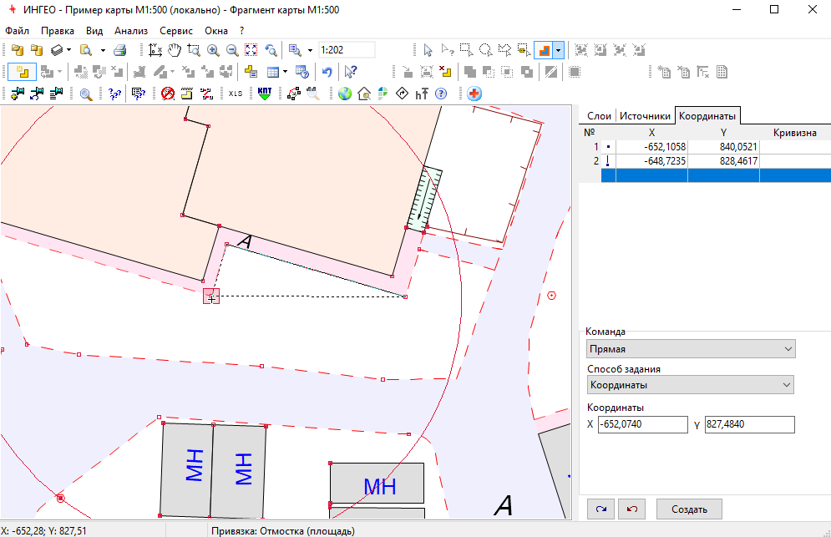Click the scale field showing 1:202
This screenshot has height=537, width=831.
347,50
